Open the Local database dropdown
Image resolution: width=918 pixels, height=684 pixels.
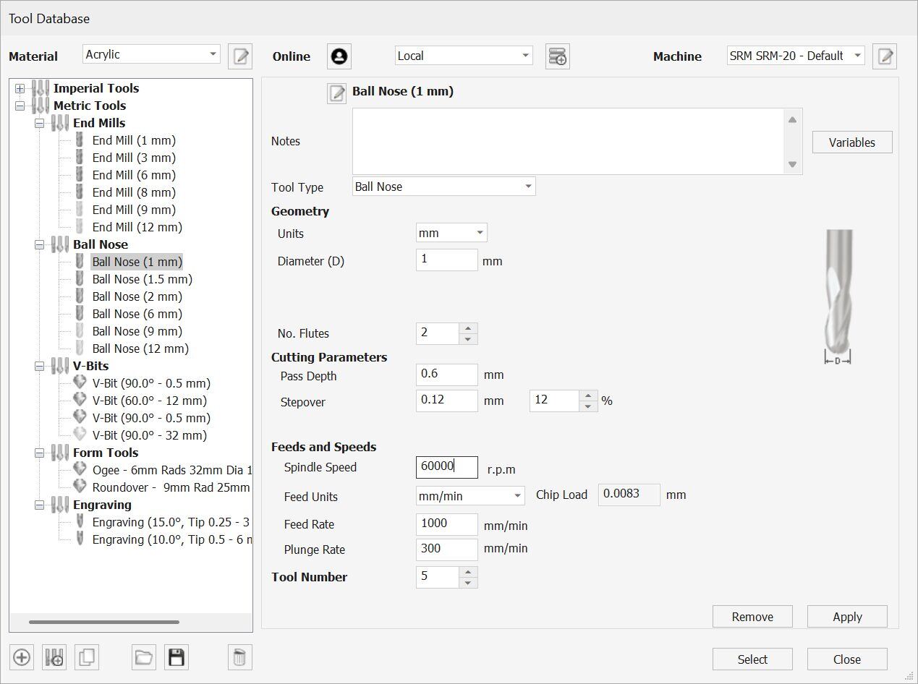[464, 56]
